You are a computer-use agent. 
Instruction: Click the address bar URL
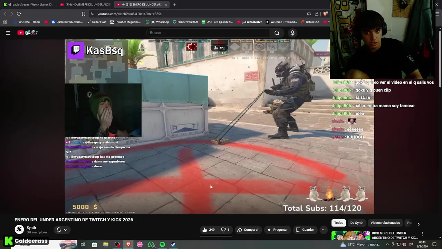coord(129,14)
